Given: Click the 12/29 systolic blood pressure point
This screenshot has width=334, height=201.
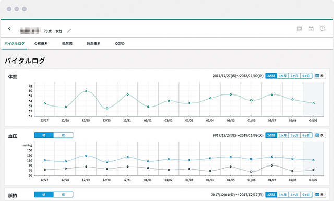Looking at the screenshot, I should click(86, 156).
